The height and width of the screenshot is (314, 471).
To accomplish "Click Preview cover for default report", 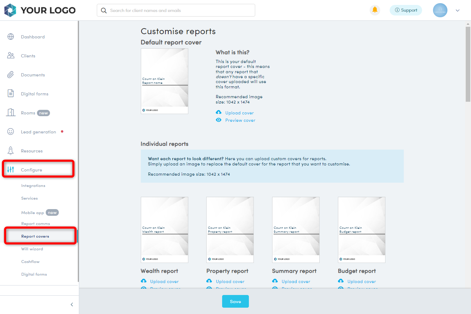I will point(240,120).
